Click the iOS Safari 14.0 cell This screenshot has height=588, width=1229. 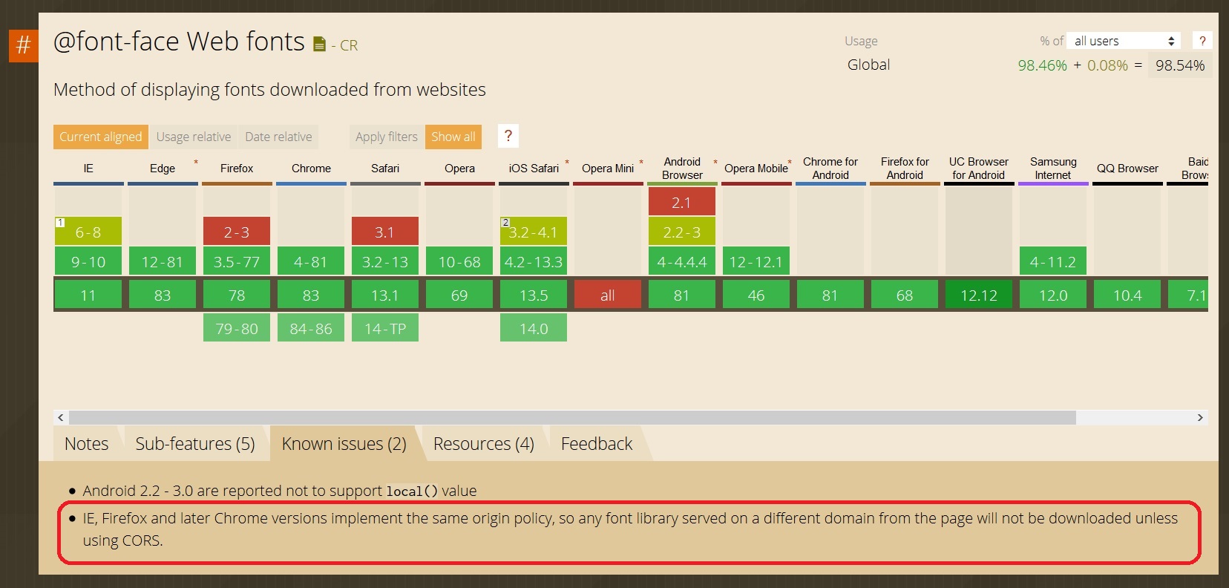(x=534, y=327)
